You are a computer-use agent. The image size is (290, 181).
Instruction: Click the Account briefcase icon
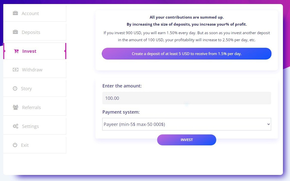coord(15,13)
